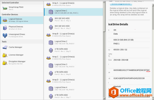The width and height of the screenshot is (154, 100).
Task: Open the License Manager lock icon
Action: coord(5,55)
